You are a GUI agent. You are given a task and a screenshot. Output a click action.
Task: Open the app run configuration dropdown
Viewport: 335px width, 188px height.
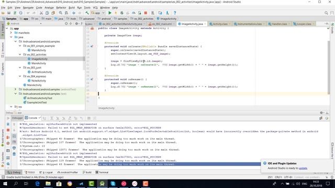pos(98,13)
